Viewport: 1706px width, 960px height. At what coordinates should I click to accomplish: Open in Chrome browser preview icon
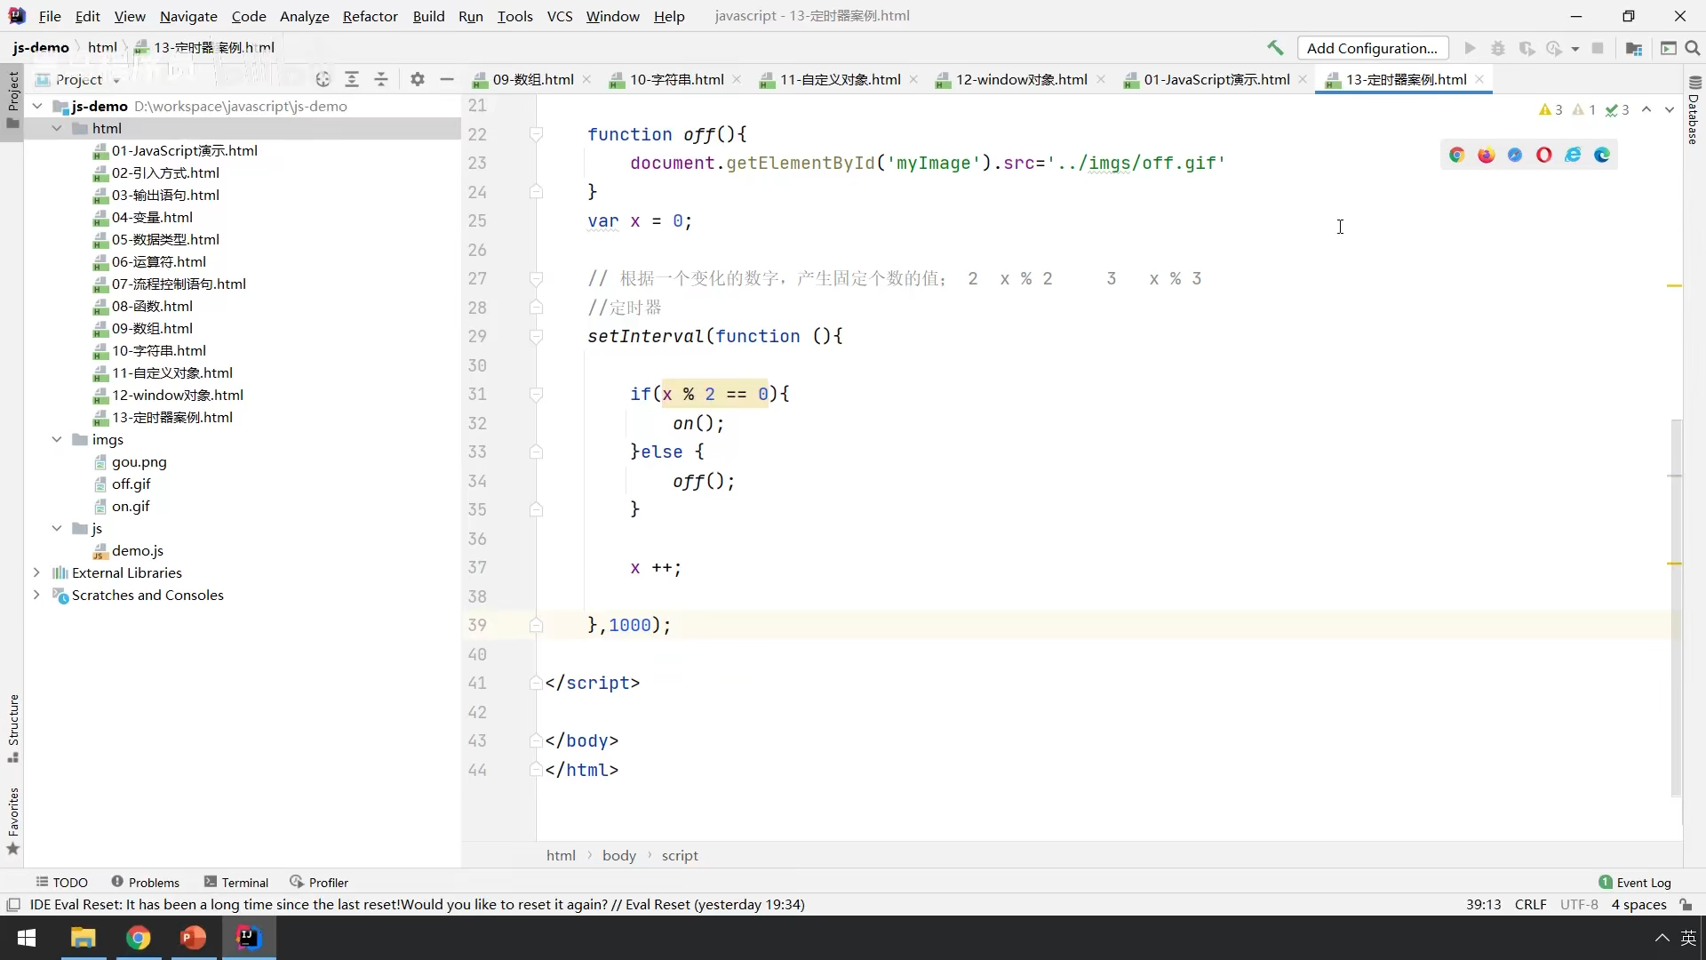tap(1456, 155)
